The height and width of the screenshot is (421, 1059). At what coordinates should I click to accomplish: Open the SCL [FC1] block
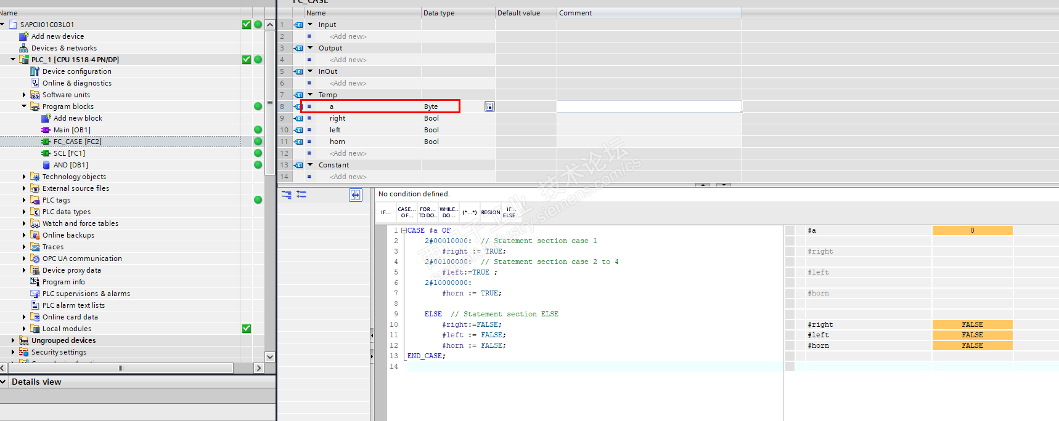coord(69,153)
